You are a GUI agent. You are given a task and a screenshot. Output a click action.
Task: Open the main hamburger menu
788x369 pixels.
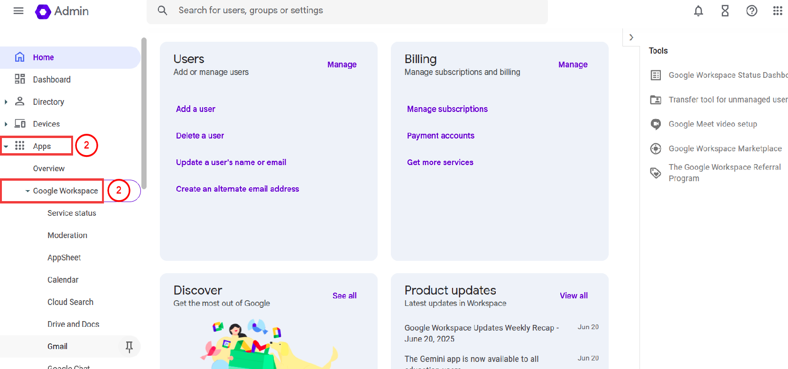point(19,11)
